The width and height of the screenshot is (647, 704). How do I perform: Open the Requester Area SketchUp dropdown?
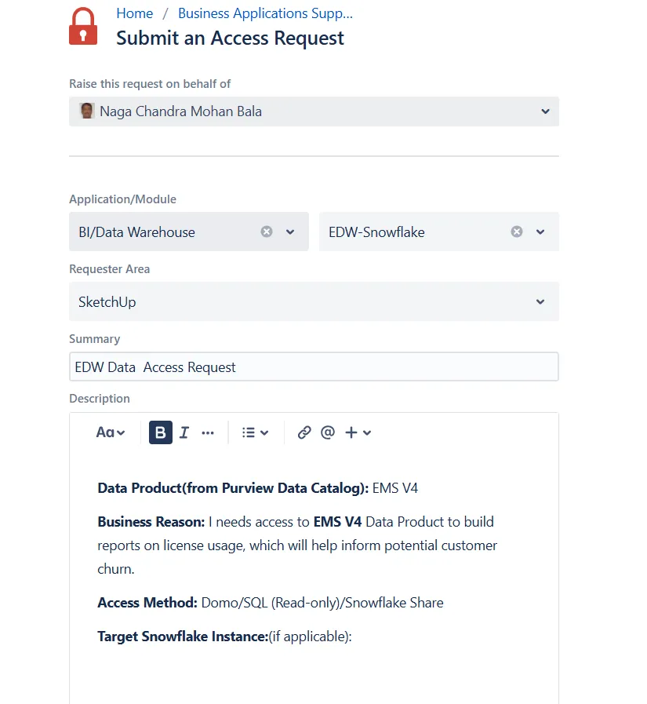314,301
